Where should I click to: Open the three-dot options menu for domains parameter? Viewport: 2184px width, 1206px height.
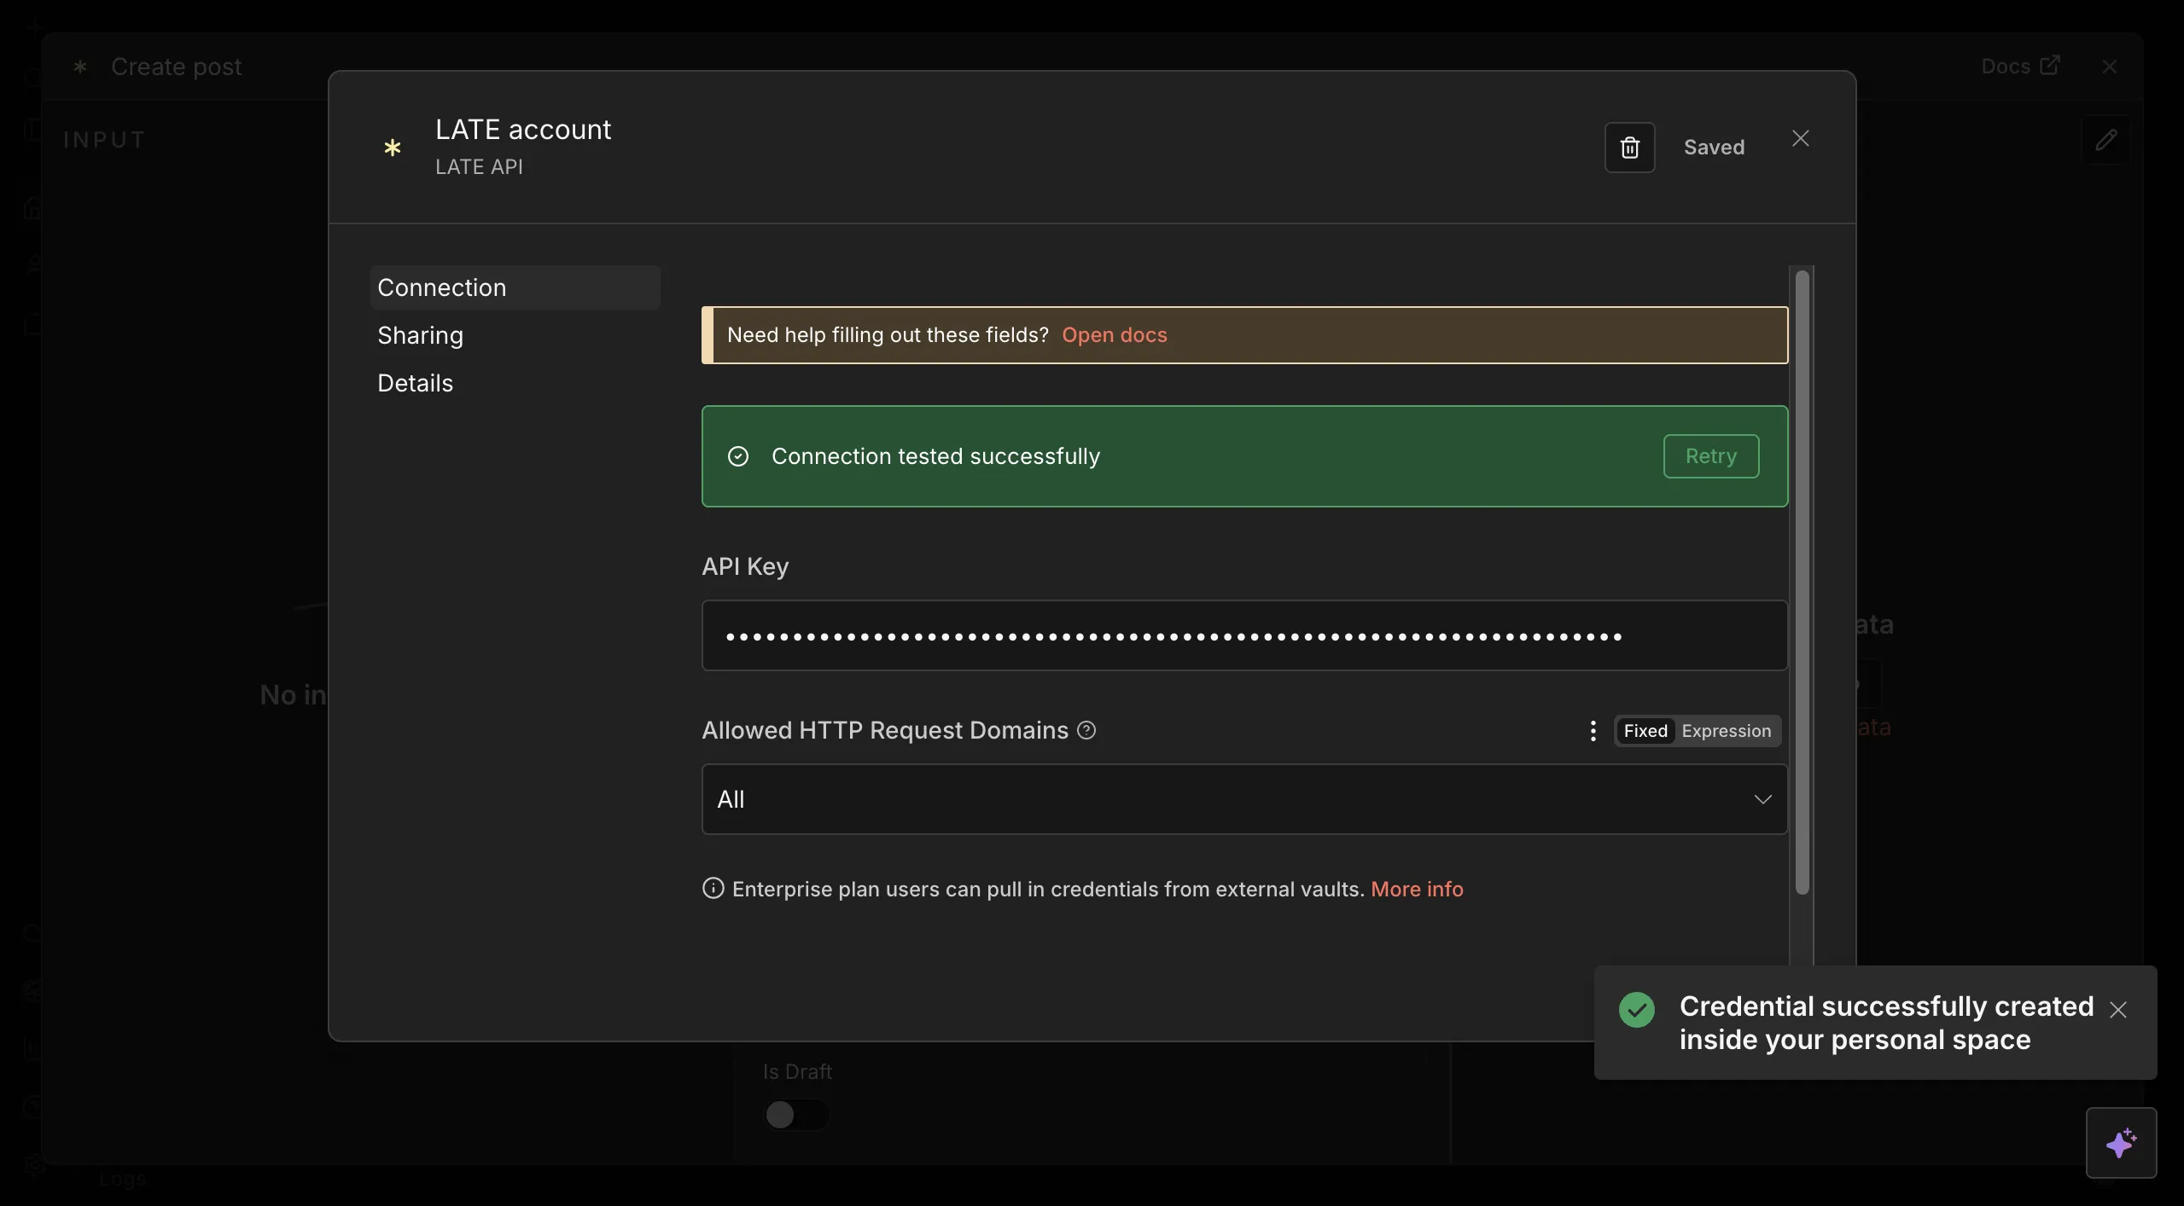coord(1593,731)
